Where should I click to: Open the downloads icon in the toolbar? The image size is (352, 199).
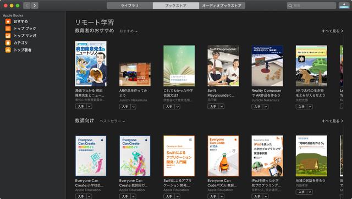tap(344, 5)
